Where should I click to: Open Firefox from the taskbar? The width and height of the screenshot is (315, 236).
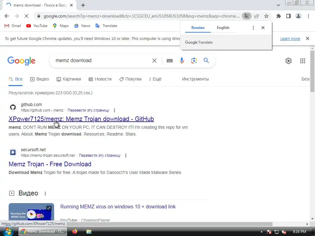75,231
